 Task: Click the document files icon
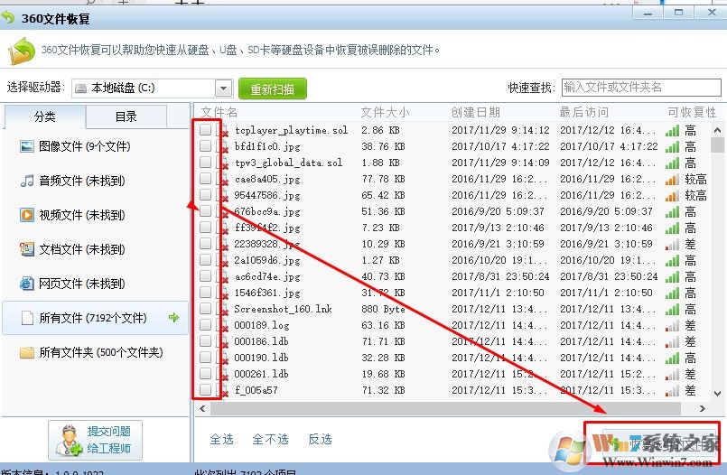[x=27, y=249]
